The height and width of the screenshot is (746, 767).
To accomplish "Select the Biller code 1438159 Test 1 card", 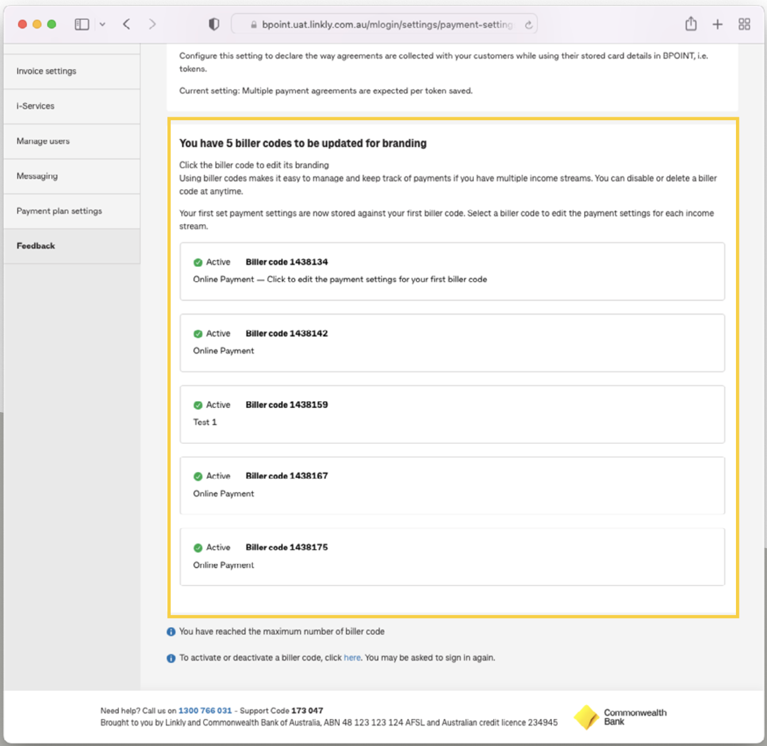I will (452, 414).
